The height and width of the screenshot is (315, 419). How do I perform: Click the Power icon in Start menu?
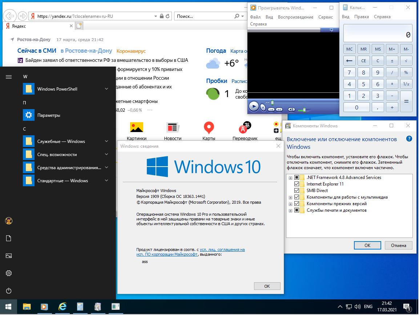point(9,291)
